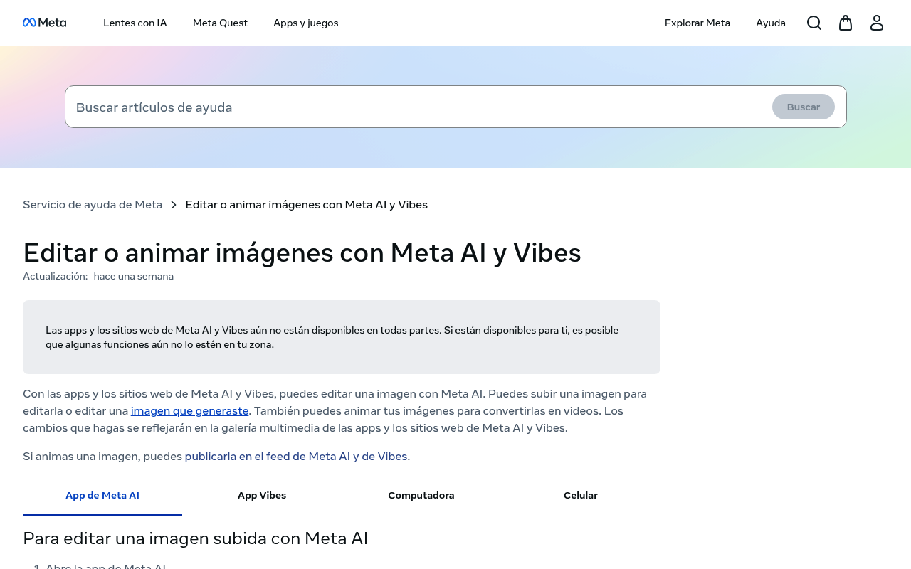The image size is (911, 569).
Task: Switch to the App Vibes tab
Action: coord(262,496)
